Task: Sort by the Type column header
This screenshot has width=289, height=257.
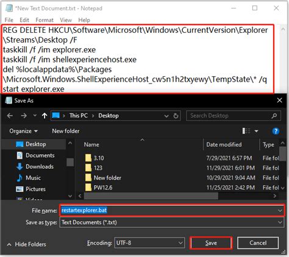Action: [x=268, y=144]
